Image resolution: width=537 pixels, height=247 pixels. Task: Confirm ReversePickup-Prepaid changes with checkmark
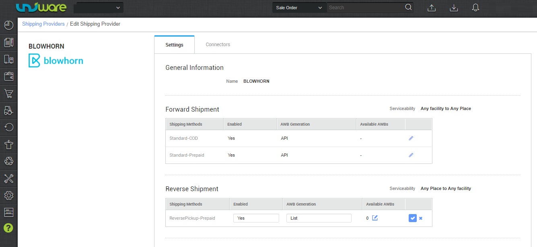(x=412, y=218)
